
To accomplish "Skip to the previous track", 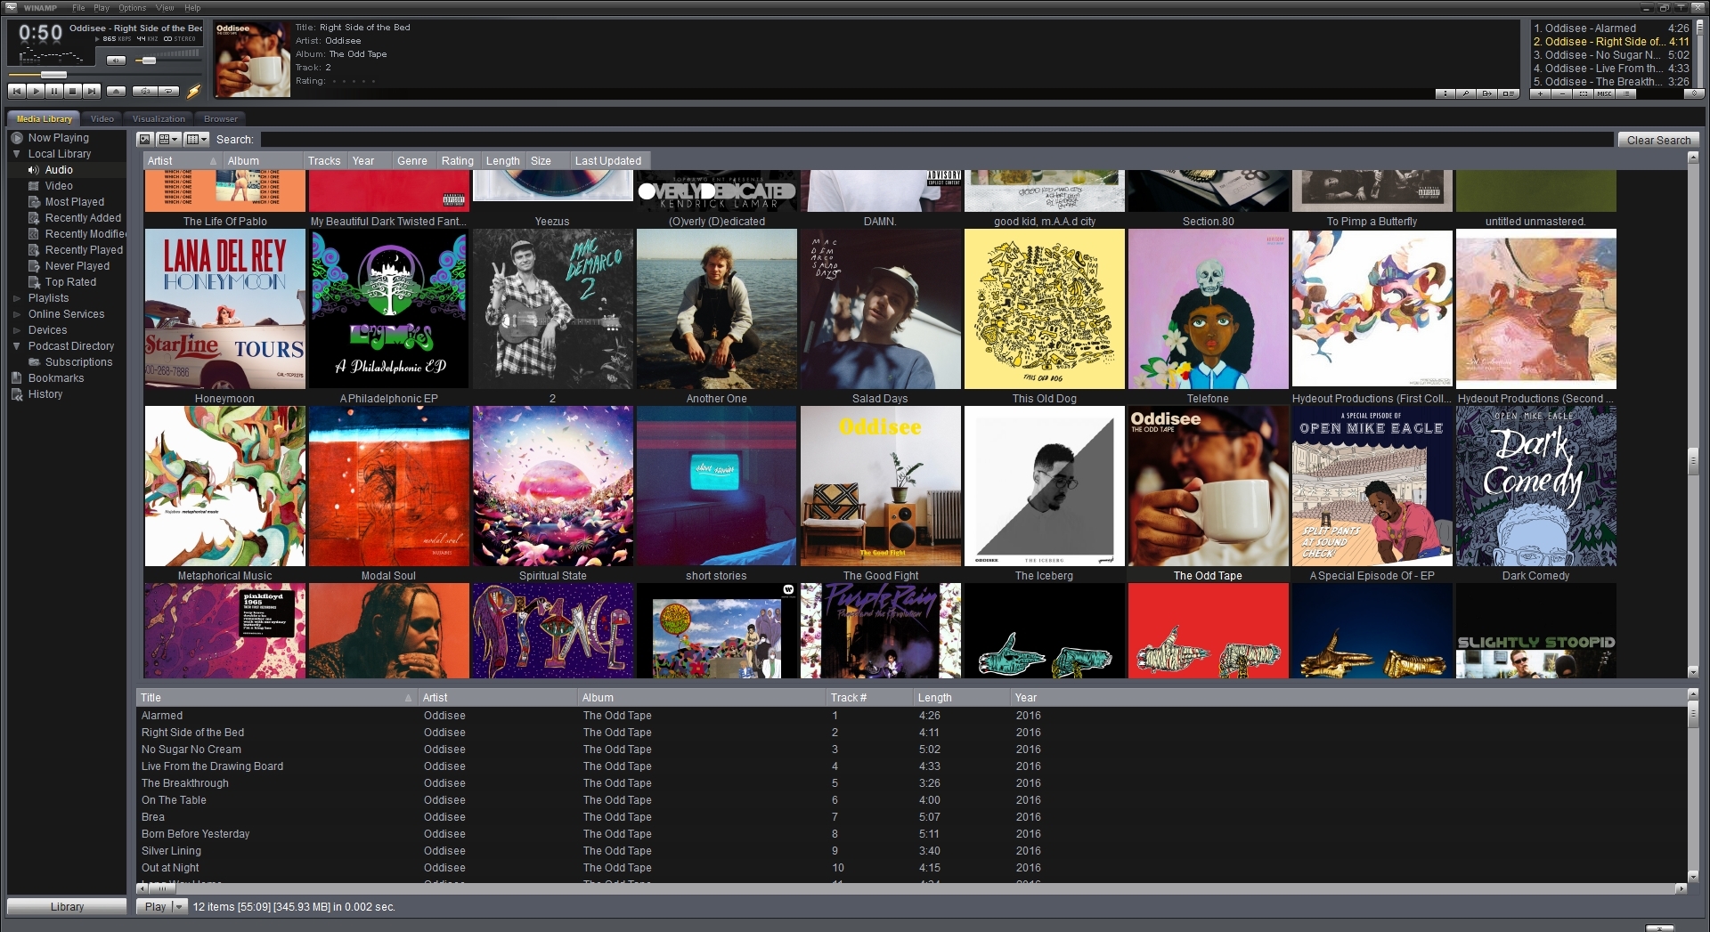I will pyautogui.click(x=16, y=91).
